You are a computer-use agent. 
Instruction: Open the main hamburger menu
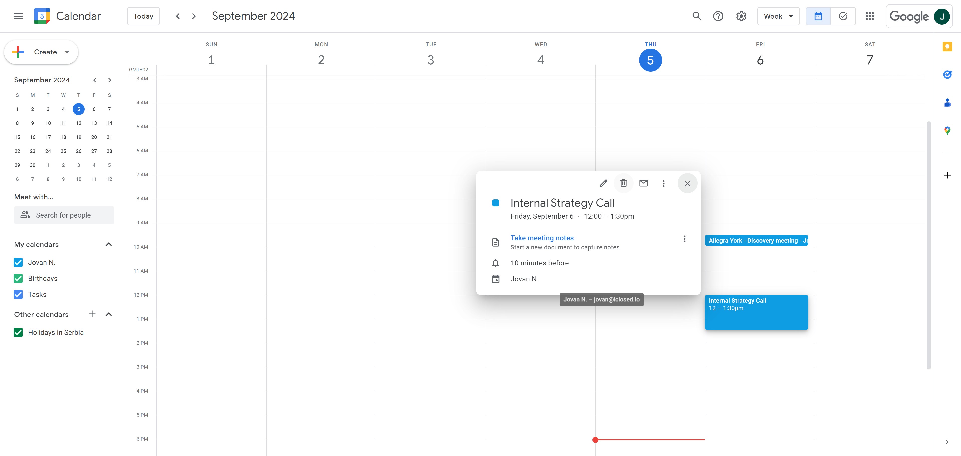18,16
